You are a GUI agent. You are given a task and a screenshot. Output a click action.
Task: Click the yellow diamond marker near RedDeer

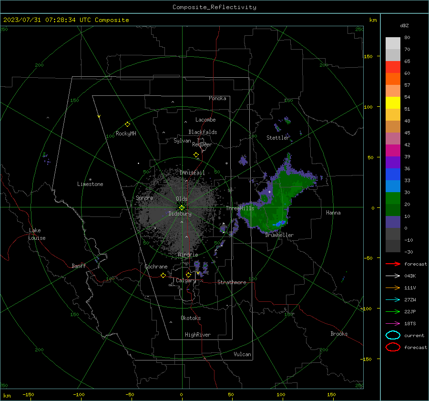196,155
